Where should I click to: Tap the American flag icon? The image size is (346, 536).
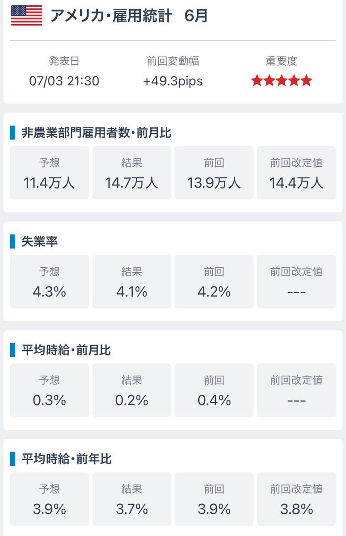(x=27, y=16)
